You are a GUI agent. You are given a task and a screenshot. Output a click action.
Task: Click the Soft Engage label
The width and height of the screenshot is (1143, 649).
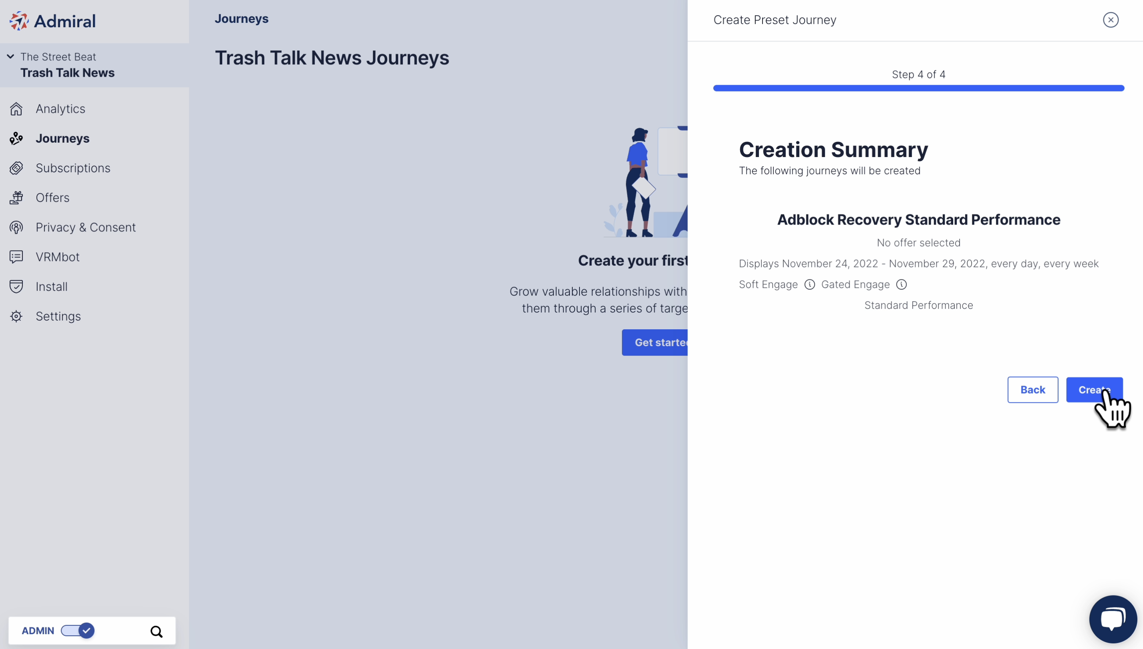[x=768, y=285]
